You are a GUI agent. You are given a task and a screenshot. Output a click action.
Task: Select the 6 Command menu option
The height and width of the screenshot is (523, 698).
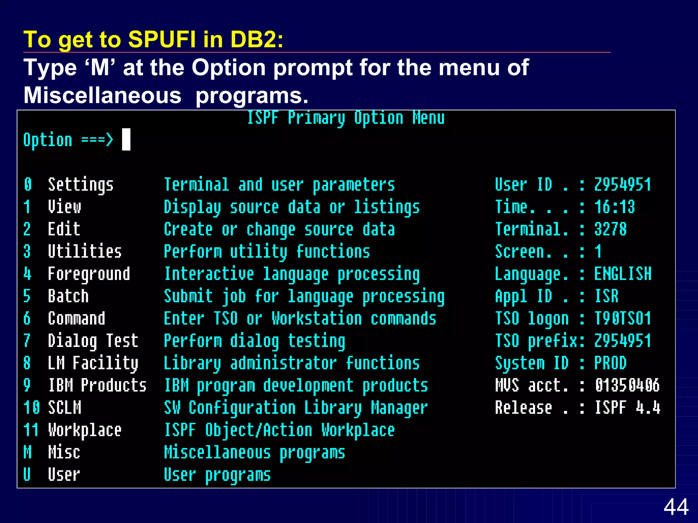click(x=64, y=319)
